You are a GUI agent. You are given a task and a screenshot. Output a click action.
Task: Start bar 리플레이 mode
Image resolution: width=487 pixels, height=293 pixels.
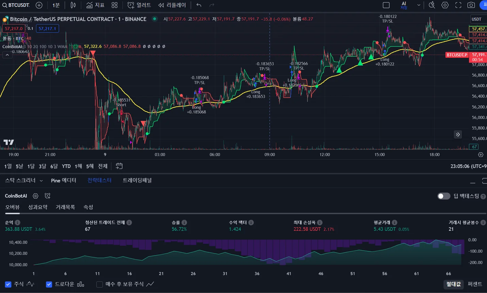pos(172,5)
